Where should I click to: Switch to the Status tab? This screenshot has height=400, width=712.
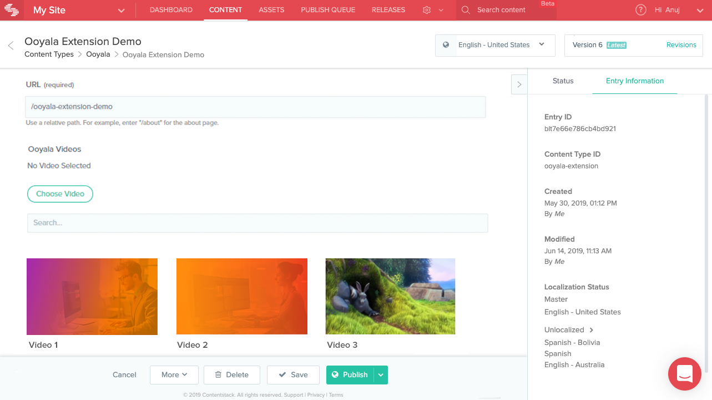point(563,81)
